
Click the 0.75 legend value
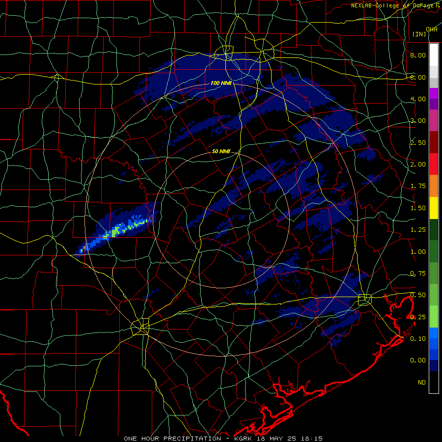418,274
